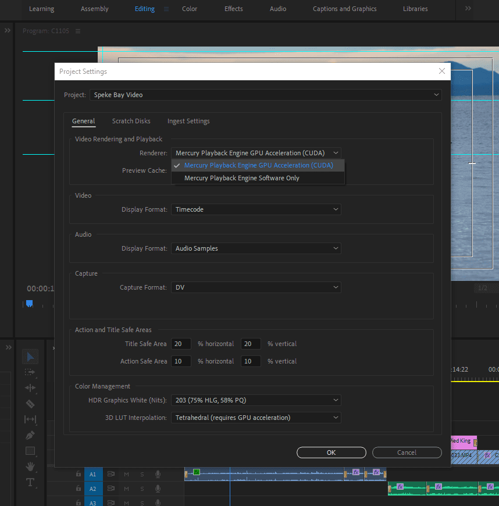Enable voice-over record on A3

[x=158, y=503]
